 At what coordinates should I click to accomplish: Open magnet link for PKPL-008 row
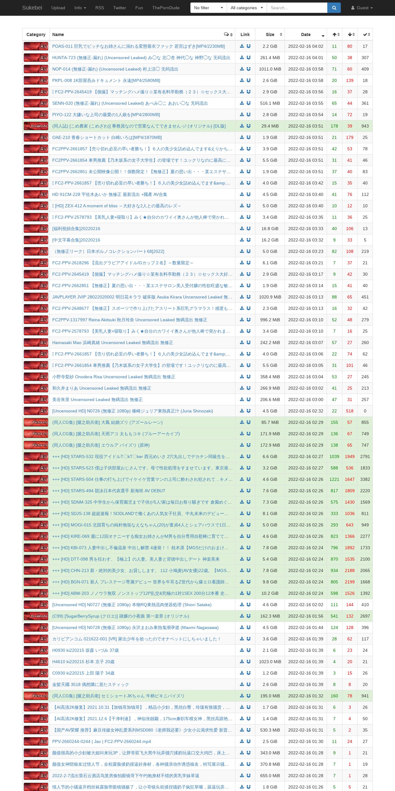249,80
